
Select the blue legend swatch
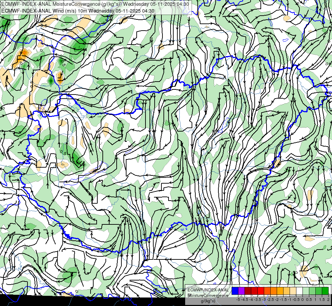[235, 291]
